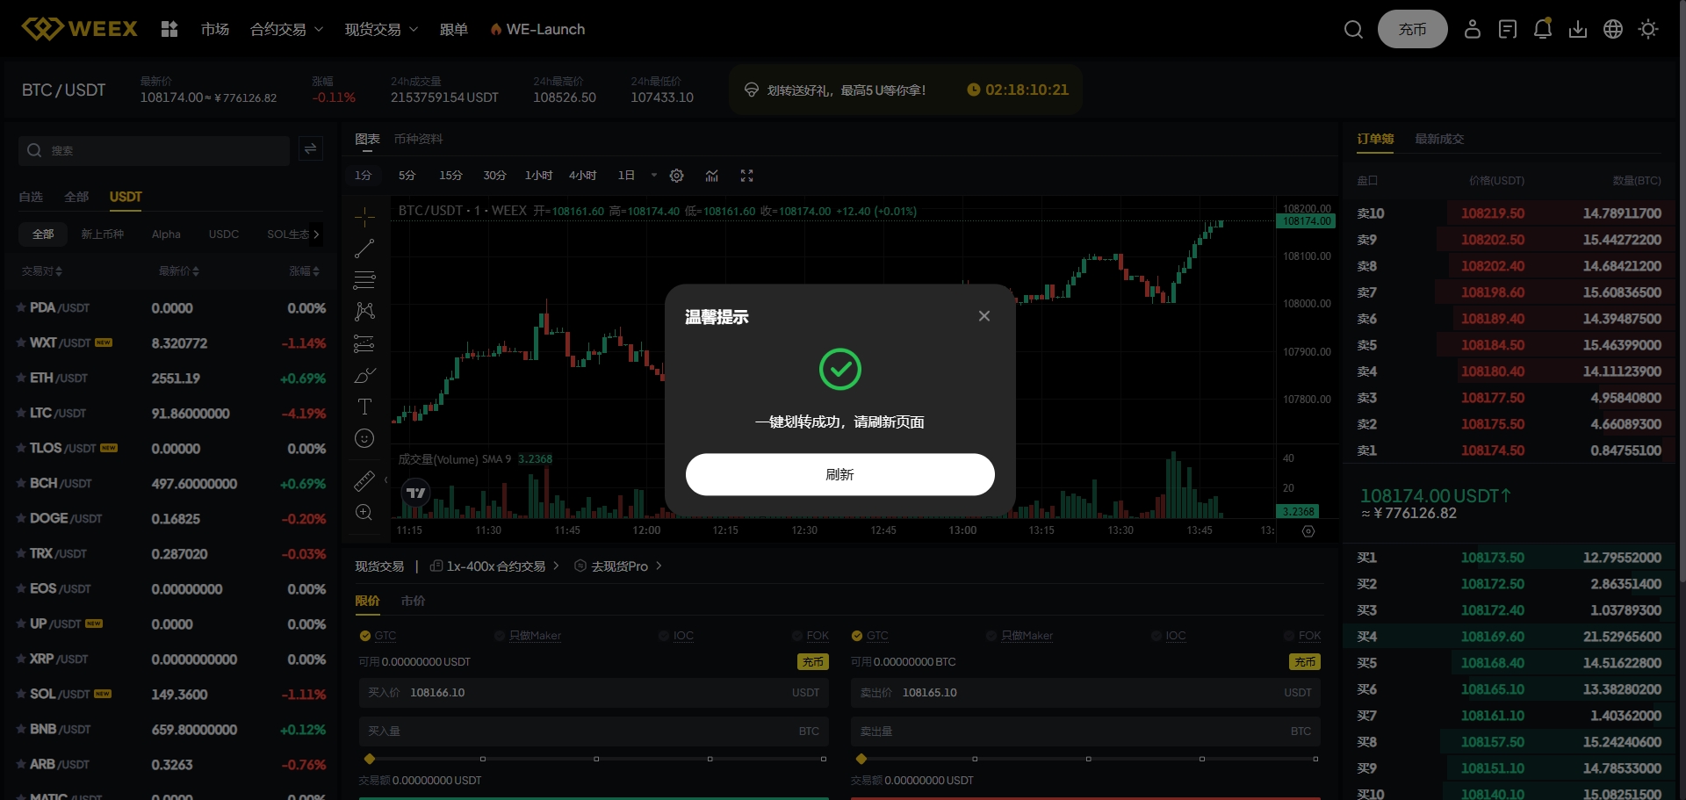Click the download app icon
This screenshot has width=1686, height=800.
1577,30
